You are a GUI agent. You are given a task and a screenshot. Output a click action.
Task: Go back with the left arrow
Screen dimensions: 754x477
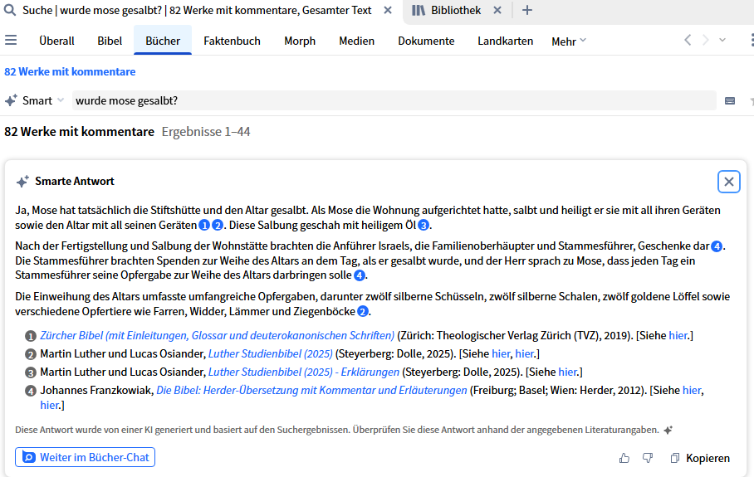pyautogui.click(x=688, y=40)
